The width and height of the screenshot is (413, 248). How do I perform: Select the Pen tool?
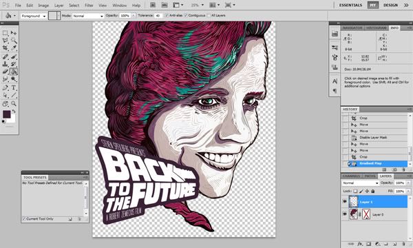(x=6, y=87)
